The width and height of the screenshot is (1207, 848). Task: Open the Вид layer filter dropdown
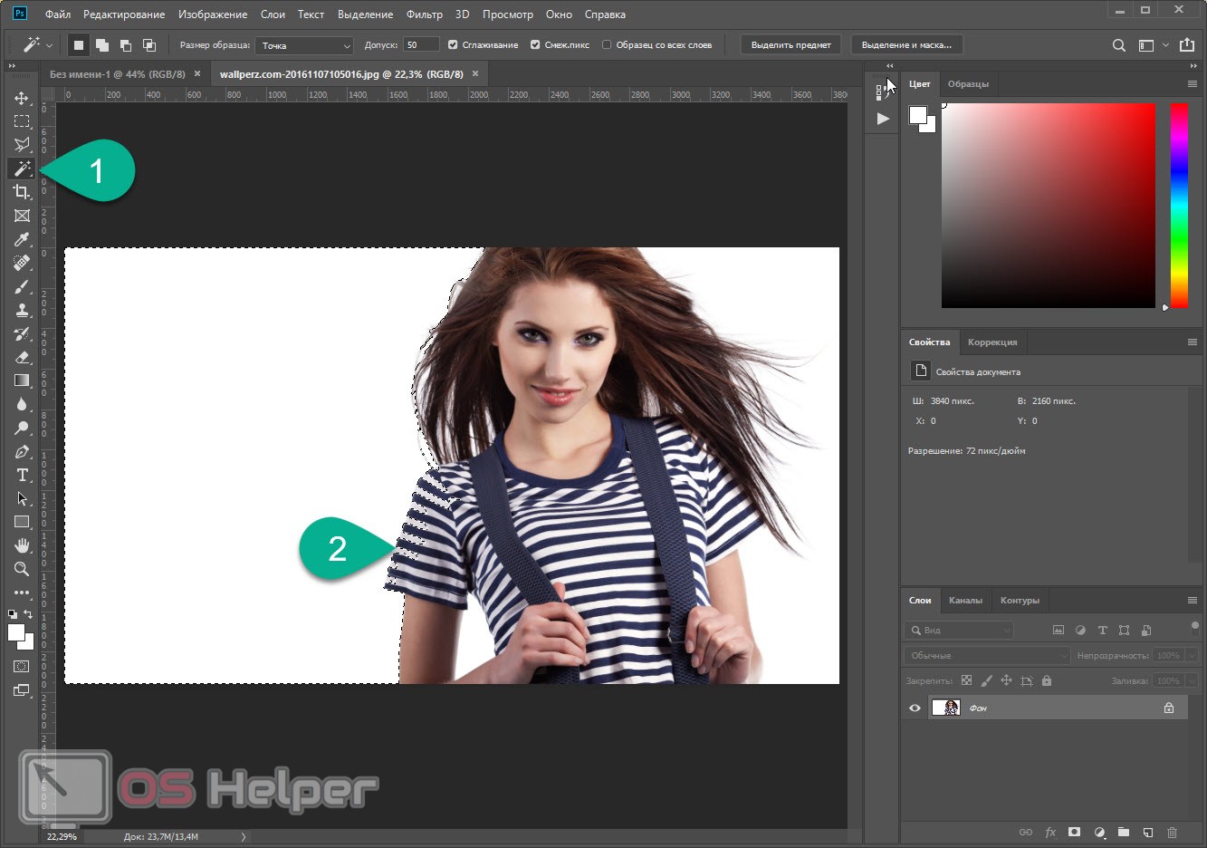click(959, 630)
